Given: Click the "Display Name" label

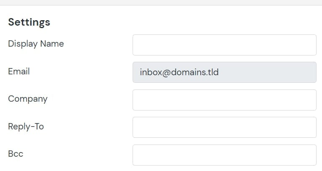Looking at the screenshot, I should [x=36, y=44].
